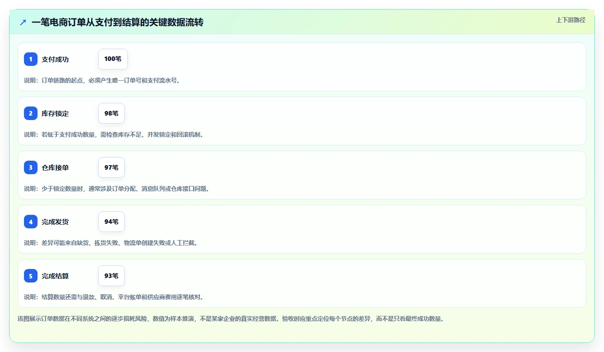Click the note about 库存不足、并发锁定和回滚机制
Screen dimensions: 604x352
point(114,134)
